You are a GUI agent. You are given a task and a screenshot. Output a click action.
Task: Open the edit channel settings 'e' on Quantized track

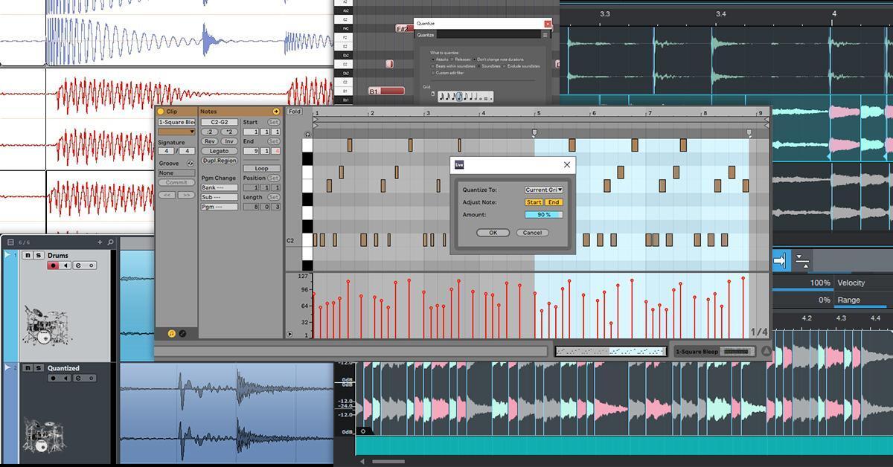point(79,379)
